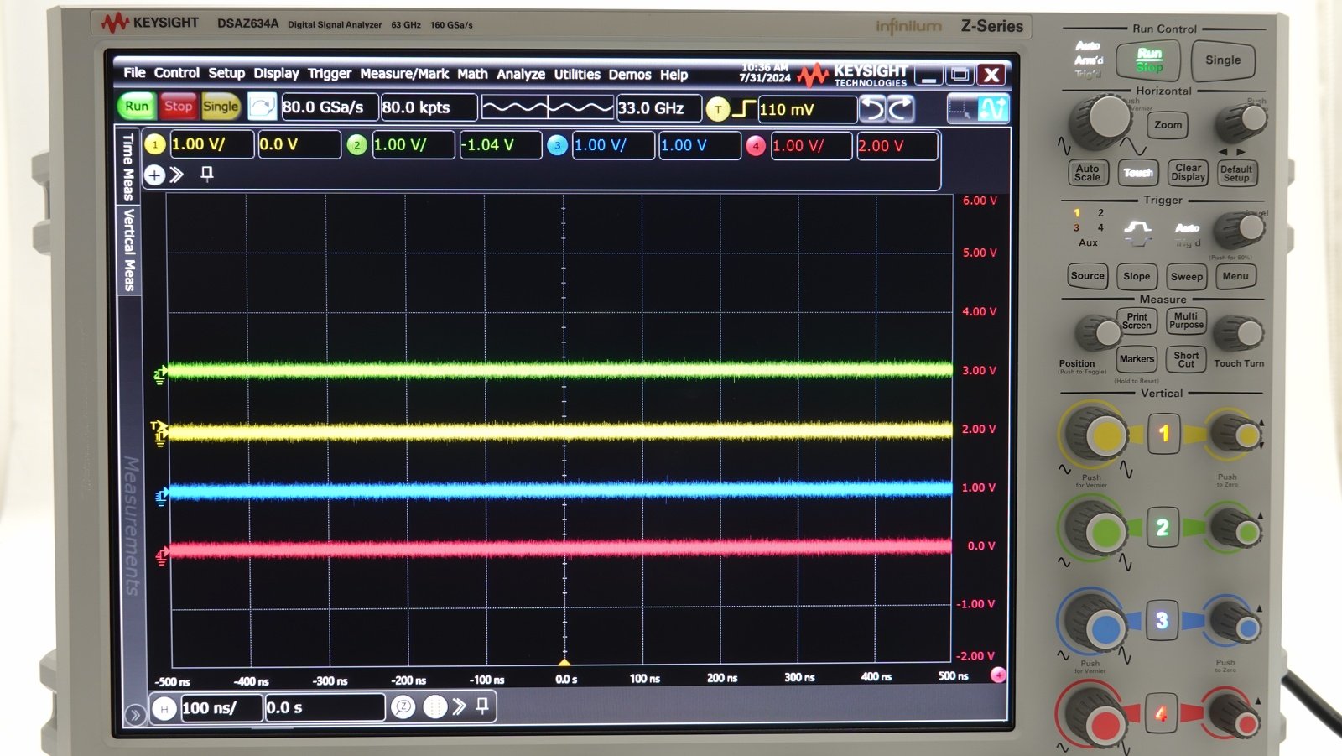Open the Vertical Meas side tab
Screen dimensions: 1342x756
point(128,250)
